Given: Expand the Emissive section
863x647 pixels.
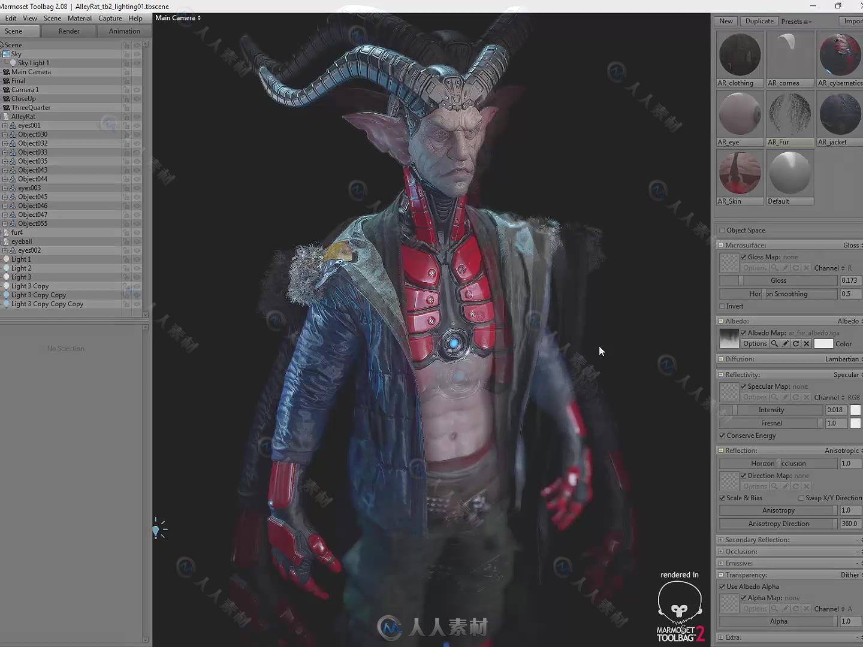Looking at the screenshot, I should click(721, 564).
